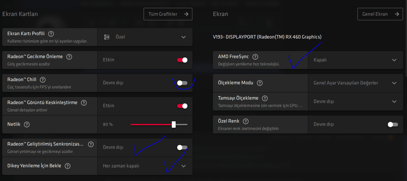The width and height of the screenshot is (407, 181).
Task: Open the Tüm Grafikler page
Action: click(x=168, y=14)
